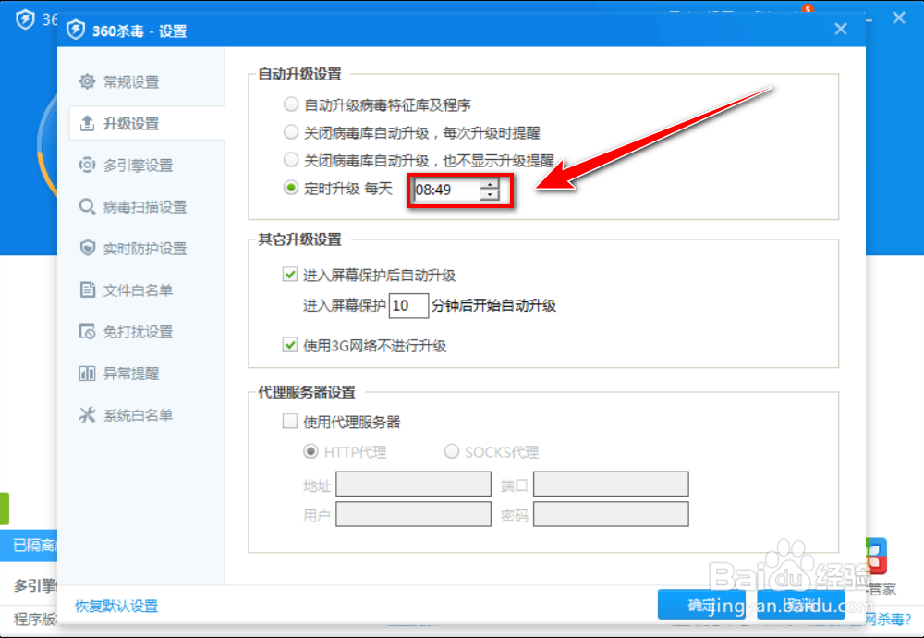Click the proxy 端口 input field
The image size is (924, 638).
coord(611,485)
